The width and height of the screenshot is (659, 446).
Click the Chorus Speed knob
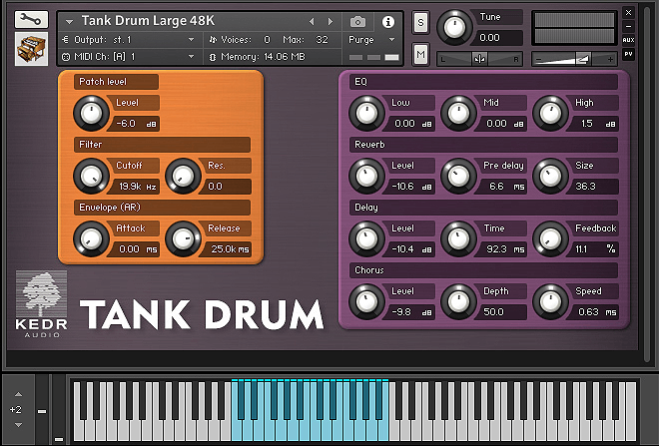(x=550, y=302)
